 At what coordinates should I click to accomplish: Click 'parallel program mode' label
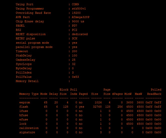point(34,47)
